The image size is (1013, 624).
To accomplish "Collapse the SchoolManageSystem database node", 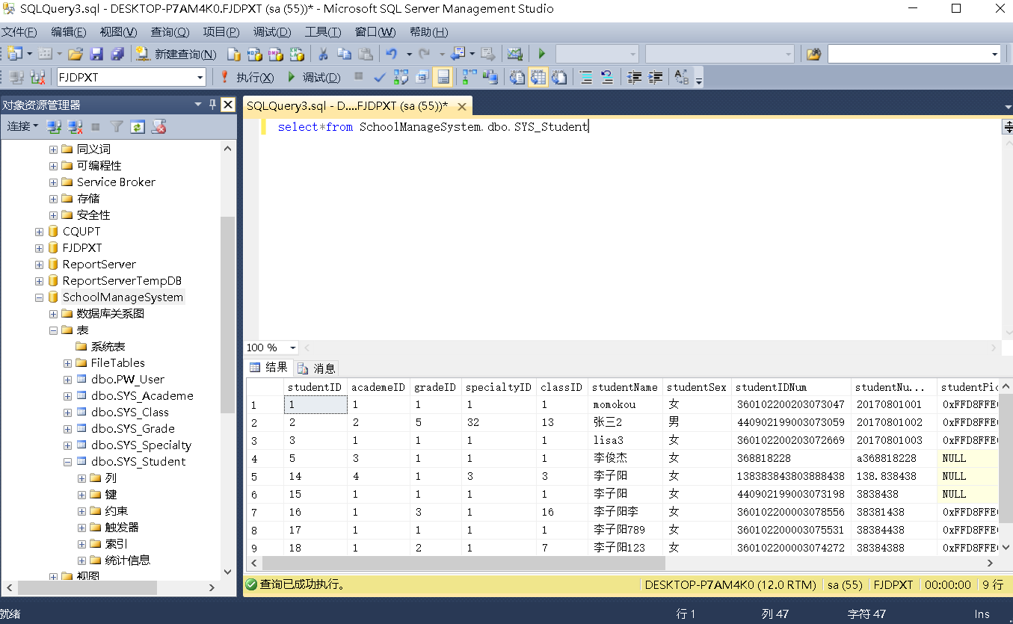I will [x=39, y=297].
